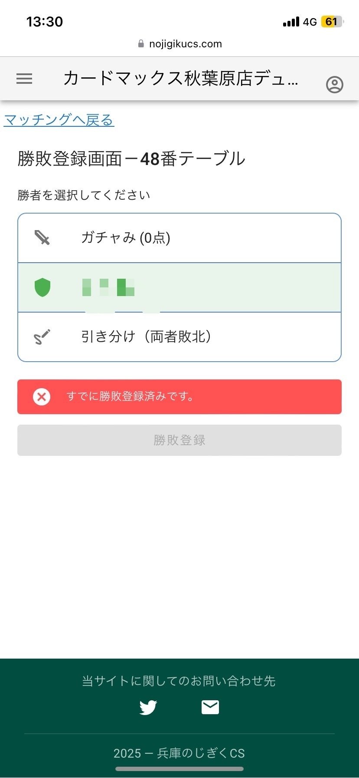Open the user account profile icon
Viewport: 359px width, 778px height.
[334, 85]
